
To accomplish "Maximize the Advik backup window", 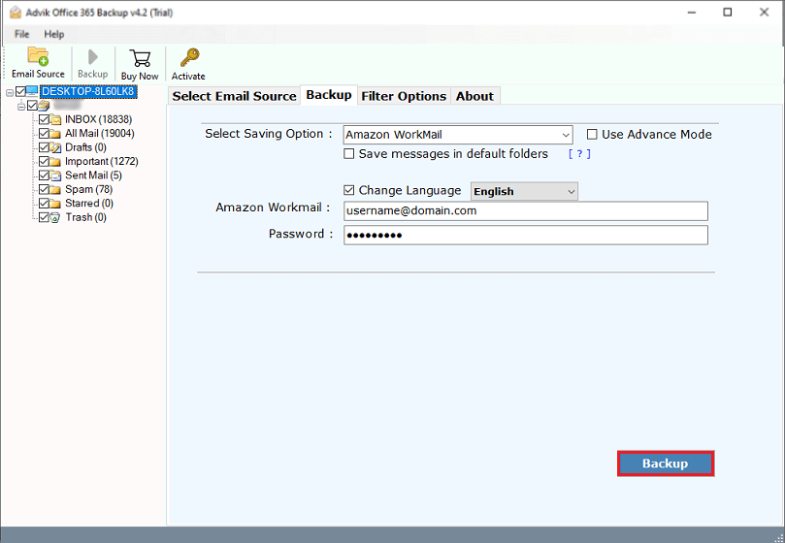I will 728,13.
